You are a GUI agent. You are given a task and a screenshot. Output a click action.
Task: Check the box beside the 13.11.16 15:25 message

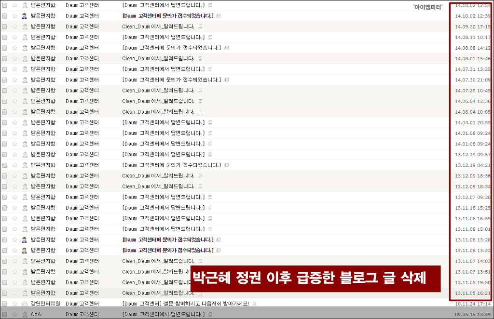(5, 208)
